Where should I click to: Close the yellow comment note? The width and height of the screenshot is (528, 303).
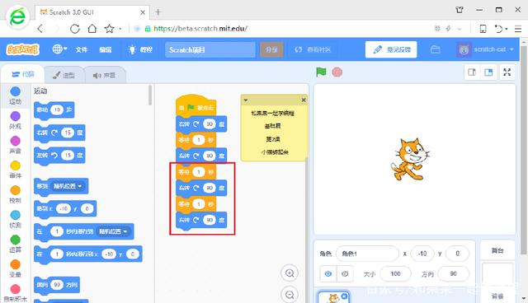click(x=304, y=100)
